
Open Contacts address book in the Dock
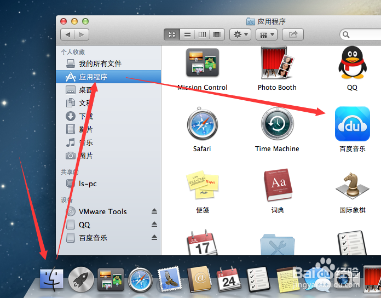[199, 279]
